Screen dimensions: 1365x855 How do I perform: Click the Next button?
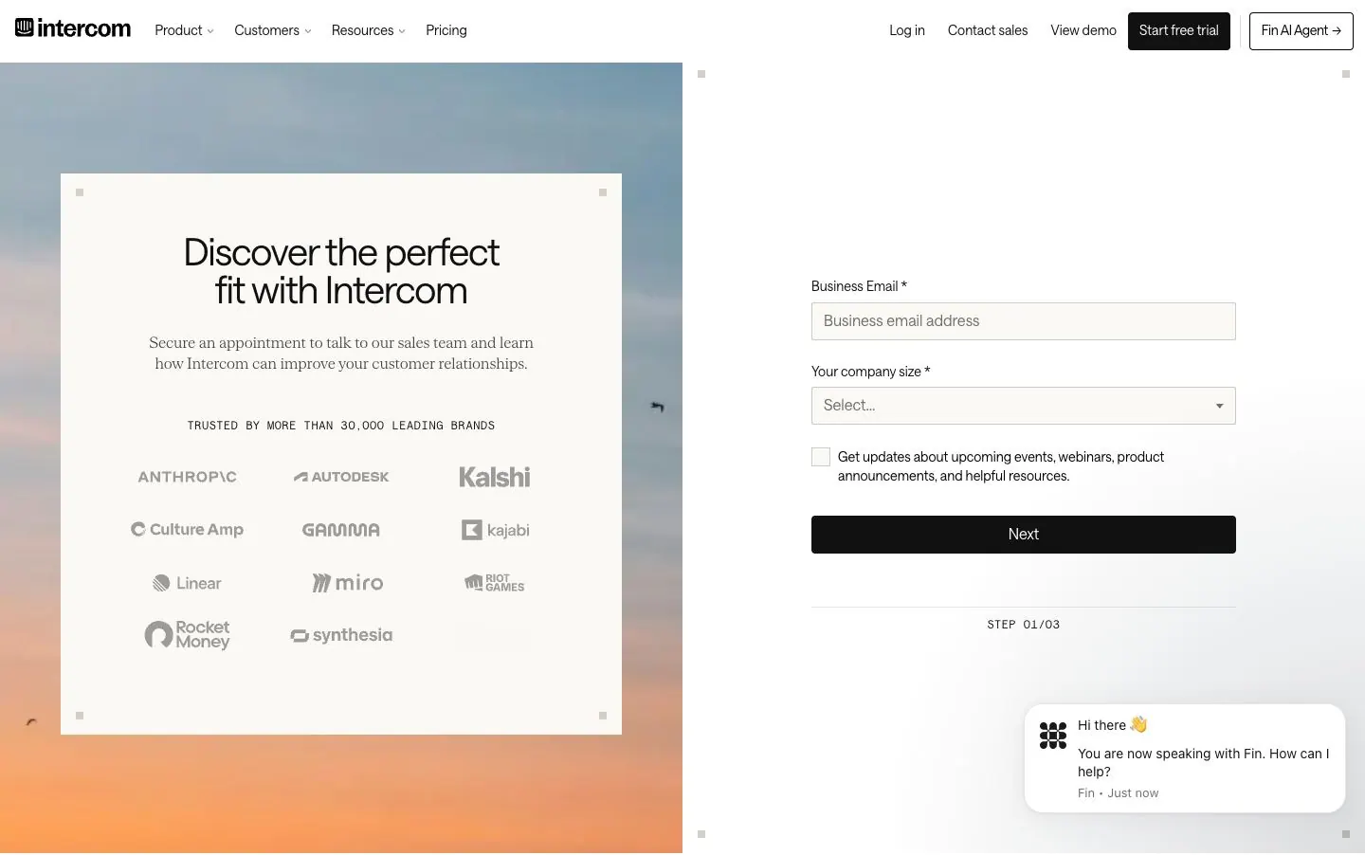tap(1024, 535)
